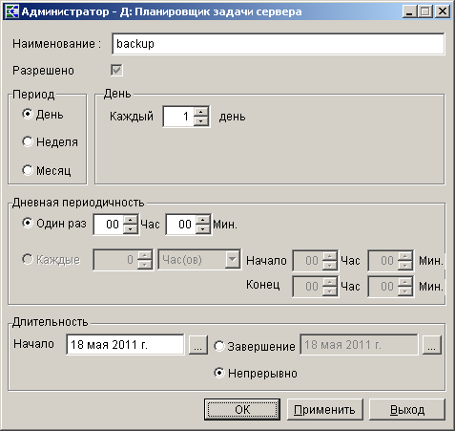Decrease the 'Каждый' day count spinner
Viewport: 455px width, 431px height.
coord(201,121)
